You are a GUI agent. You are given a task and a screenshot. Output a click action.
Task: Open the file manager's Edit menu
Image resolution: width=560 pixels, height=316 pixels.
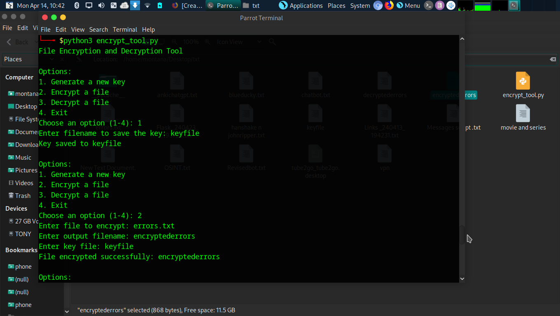click(x=23, y=28)
